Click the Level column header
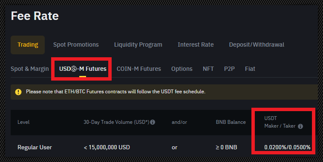Screen dimensions: 323x162 pyautogui.click(x=23, y=122)
